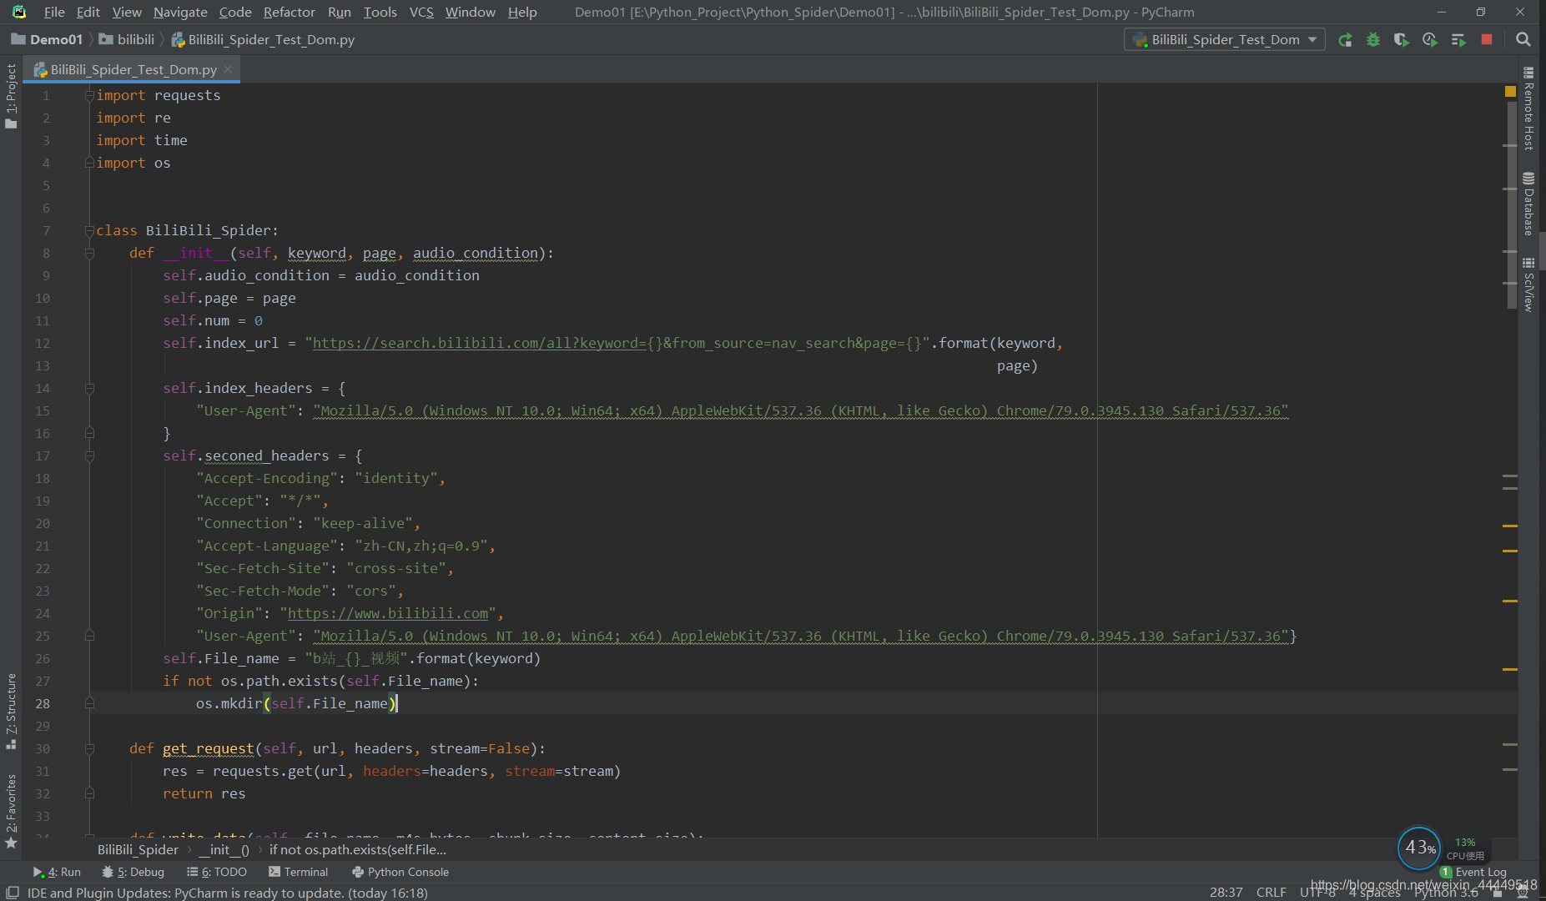Open the Window menu

click(470, 12)
